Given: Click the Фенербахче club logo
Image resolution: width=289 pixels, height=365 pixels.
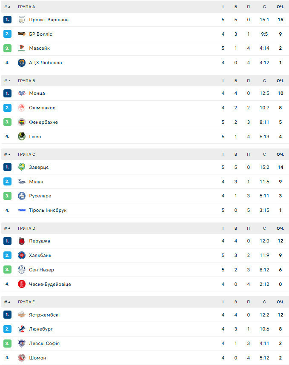Looking at the screenshot, I should [x=22, y=122].
